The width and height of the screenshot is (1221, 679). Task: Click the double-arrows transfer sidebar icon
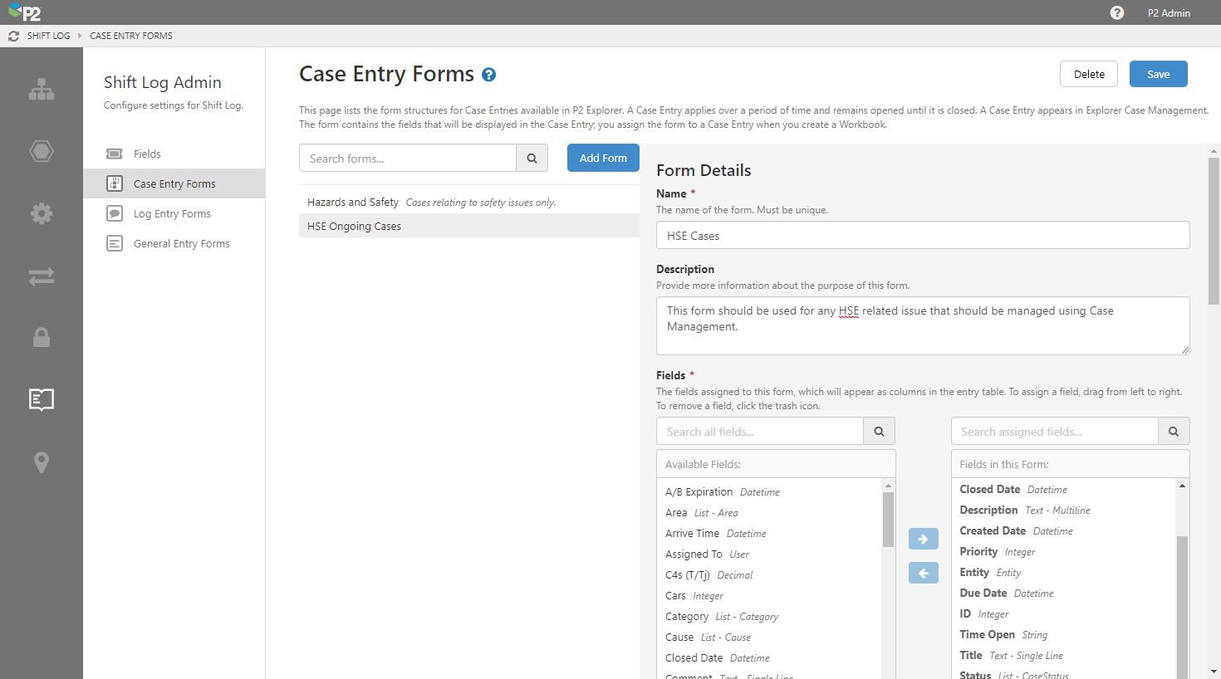[42, 276]
